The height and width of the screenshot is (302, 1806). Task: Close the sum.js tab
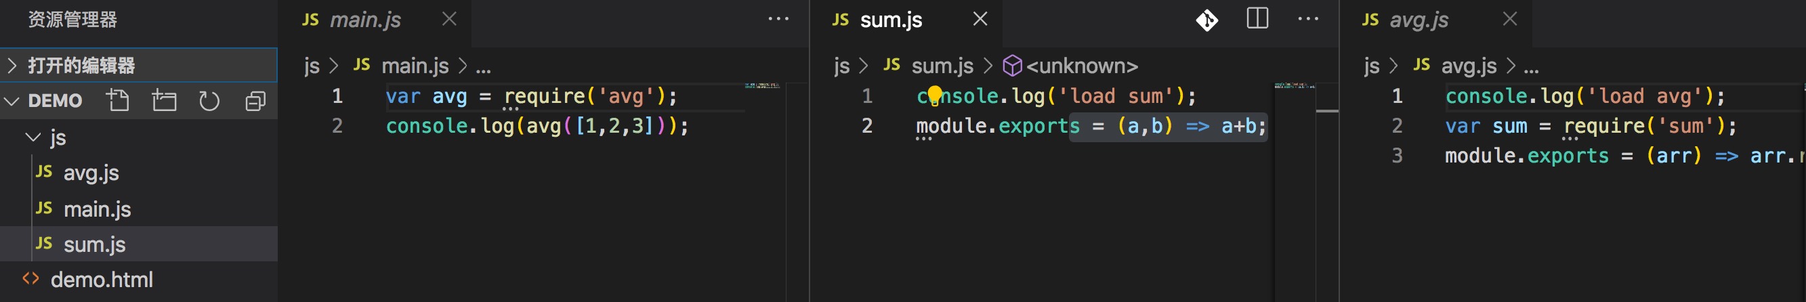click(x=980, y=20)
